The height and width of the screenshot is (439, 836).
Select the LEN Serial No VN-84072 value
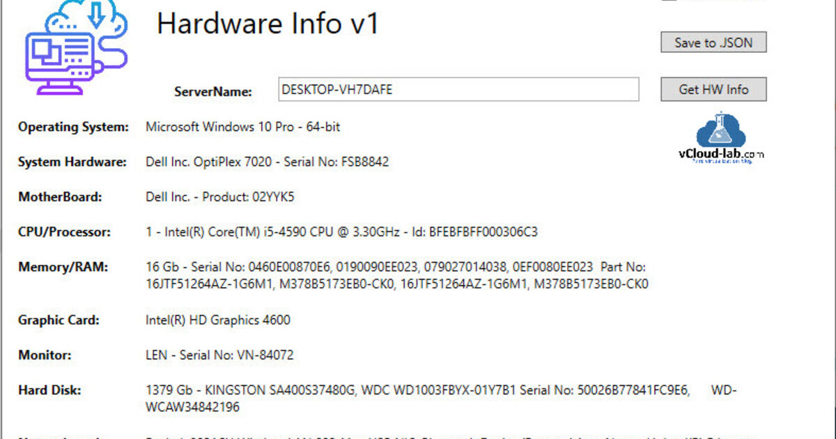click(x=219, y=355)
